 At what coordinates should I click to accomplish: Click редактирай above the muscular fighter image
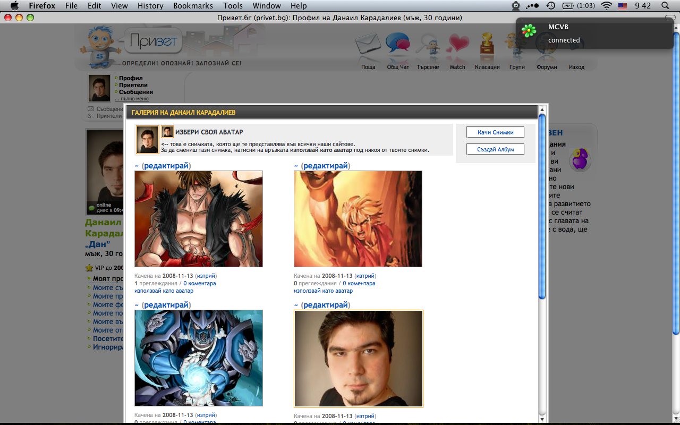pos(166,166)
